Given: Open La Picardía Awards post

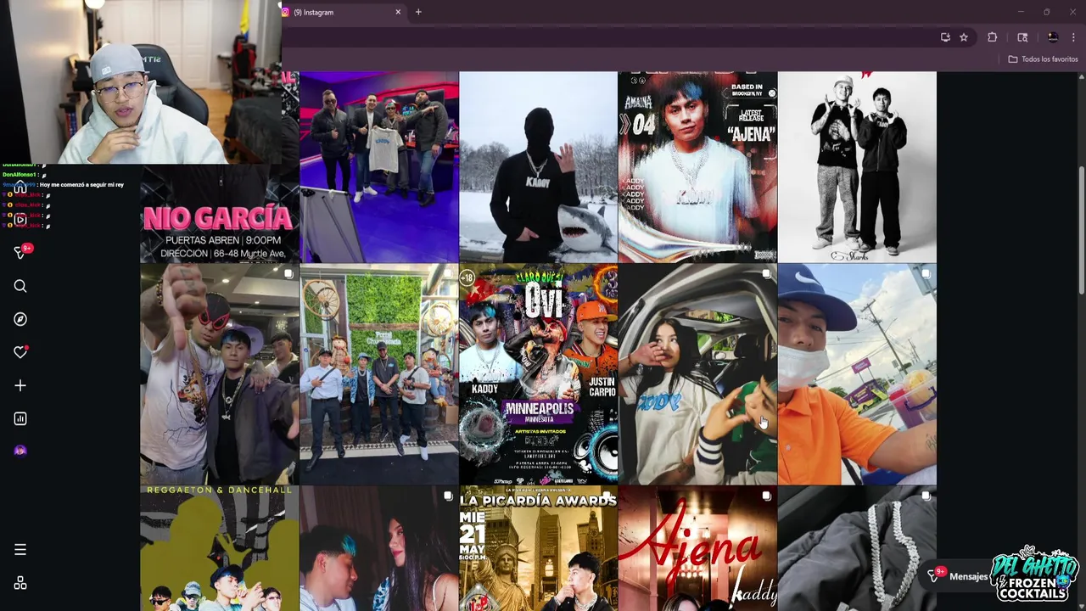Looking at the screenshot, I should (538, 548).
